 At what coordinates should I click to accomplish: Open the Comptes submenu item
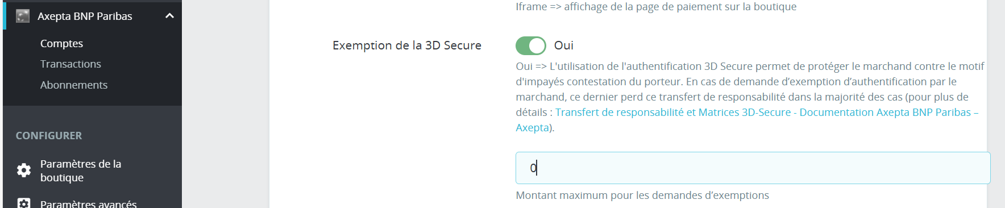(61, 43)
